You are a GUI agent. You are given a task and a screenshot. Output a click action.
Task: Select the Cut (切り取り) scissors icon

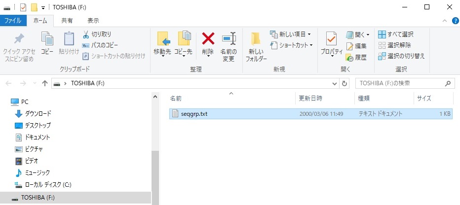[x=86, y=34]
